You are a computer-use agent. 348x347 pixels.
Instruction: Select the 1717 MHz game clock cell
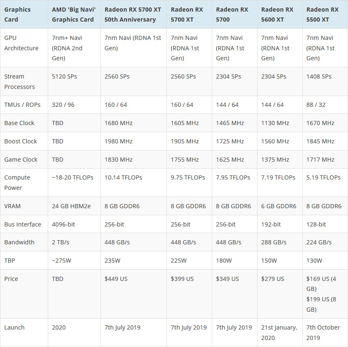tap(325, 160)
